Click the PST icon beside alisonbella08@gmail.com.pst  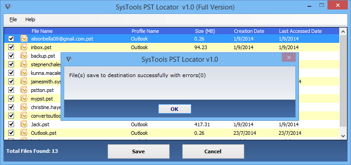tap(24, 39)
